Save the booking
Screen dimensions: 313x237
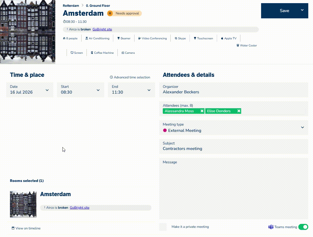click(x=284, y=11)
